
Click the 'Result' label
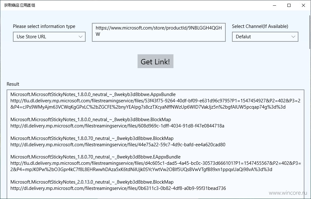coord(13,84)
